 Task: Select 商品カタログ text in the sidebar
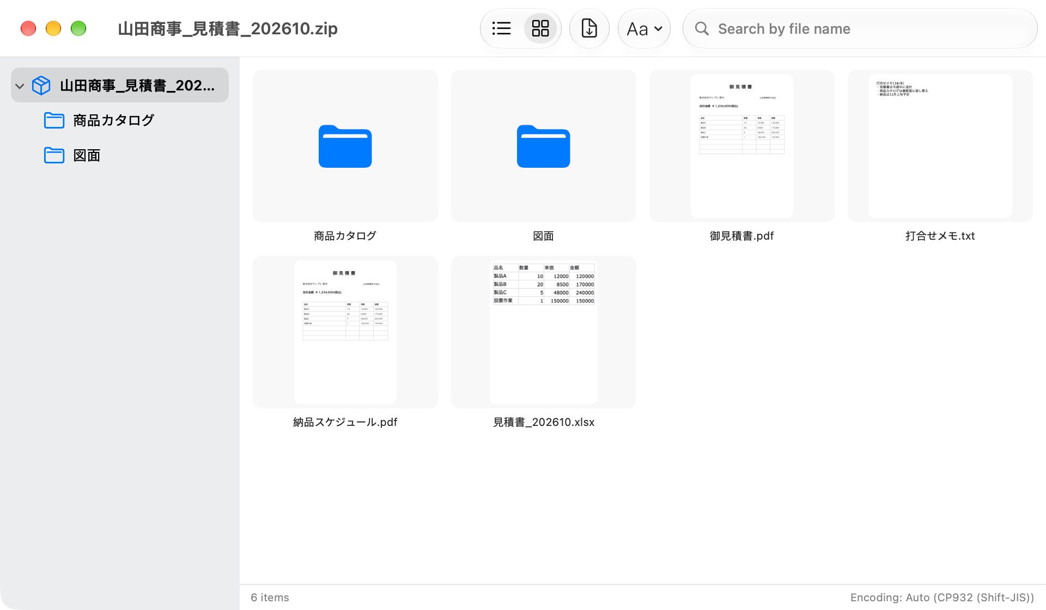click(114, 120)
